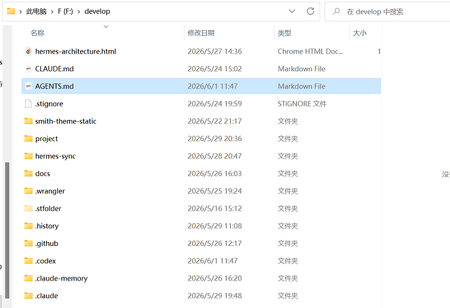Click the Chrome HTML Doc... type cell
The height and width of the screenshot is (308, 450).
(310, 52)
